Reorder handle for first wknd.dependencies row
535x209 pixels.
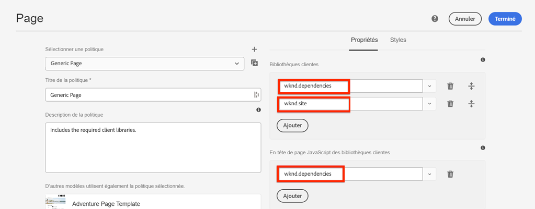point(471,86)
